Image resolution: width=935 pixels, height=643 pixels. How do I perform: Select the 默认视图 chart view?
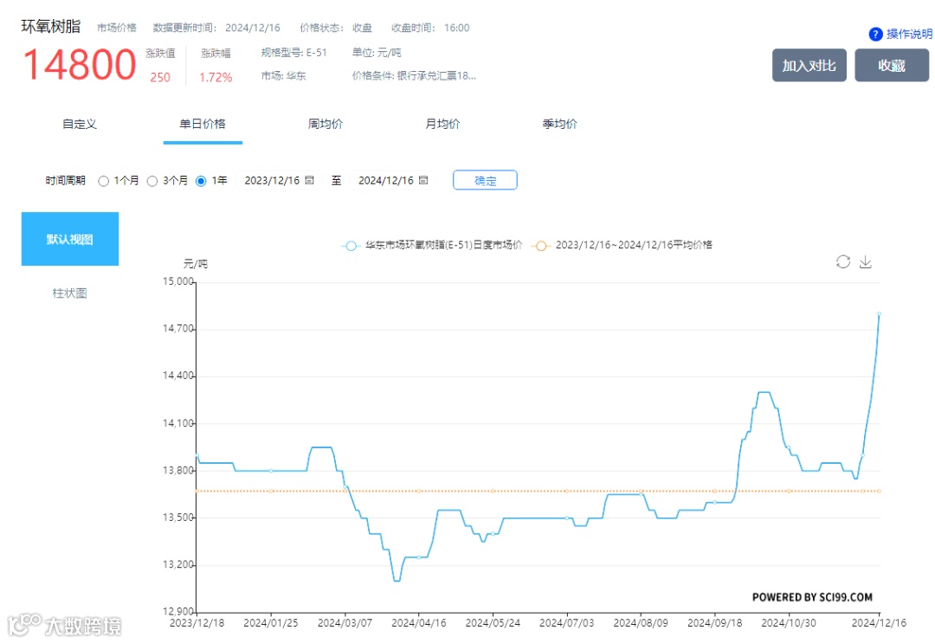pyautogui.click(x=70, y=239)
